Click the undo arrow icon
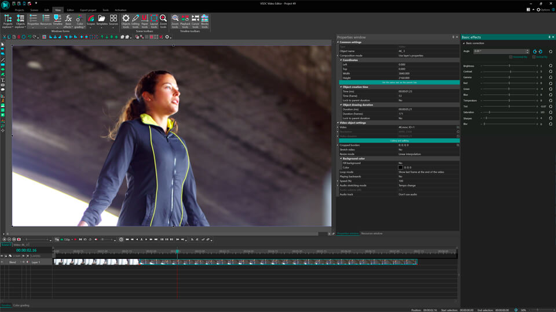 (30, 37)
